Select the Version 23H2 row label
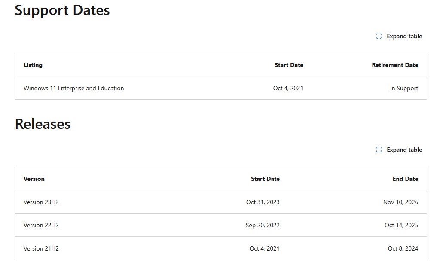Viewport: 440px width, 269px height. 41,202
